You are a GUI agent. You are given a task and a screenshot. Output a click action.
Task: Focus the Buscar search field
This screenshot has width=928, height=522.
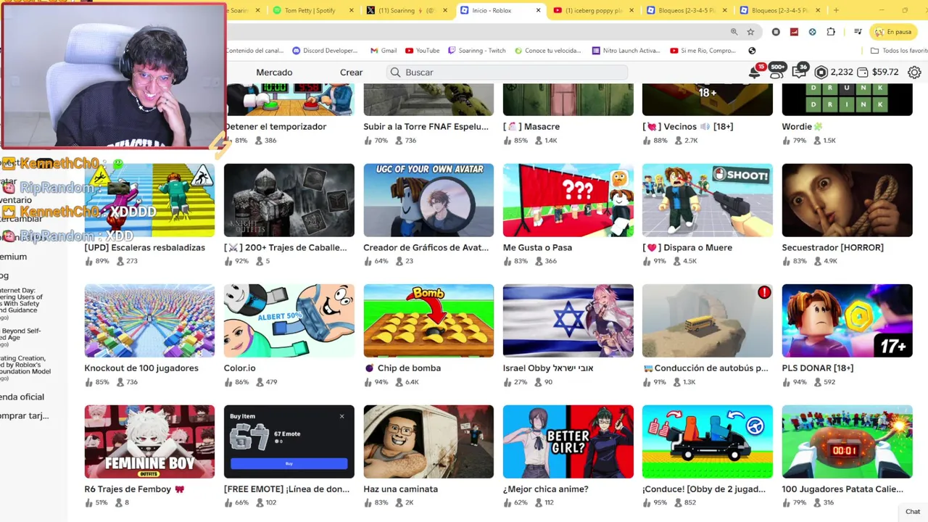coord(507,72)
